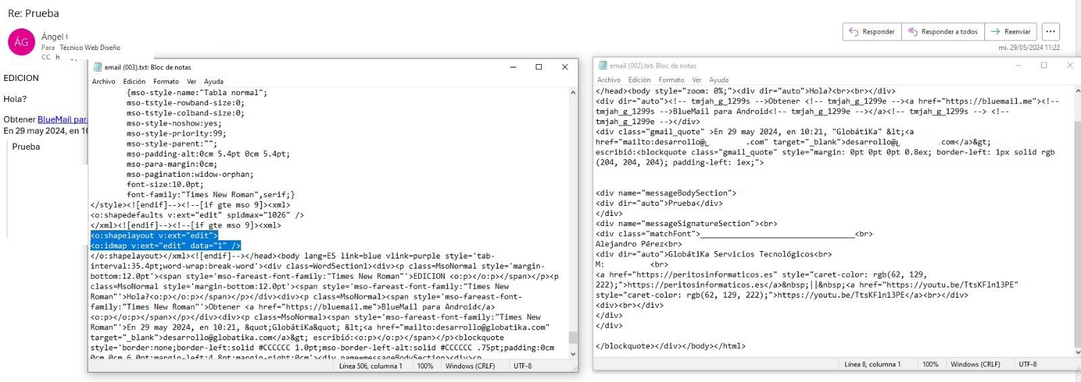Open Edición menu in email (003) Notepad
Screen dimensions: 1081x382
[x=134, y=82]
